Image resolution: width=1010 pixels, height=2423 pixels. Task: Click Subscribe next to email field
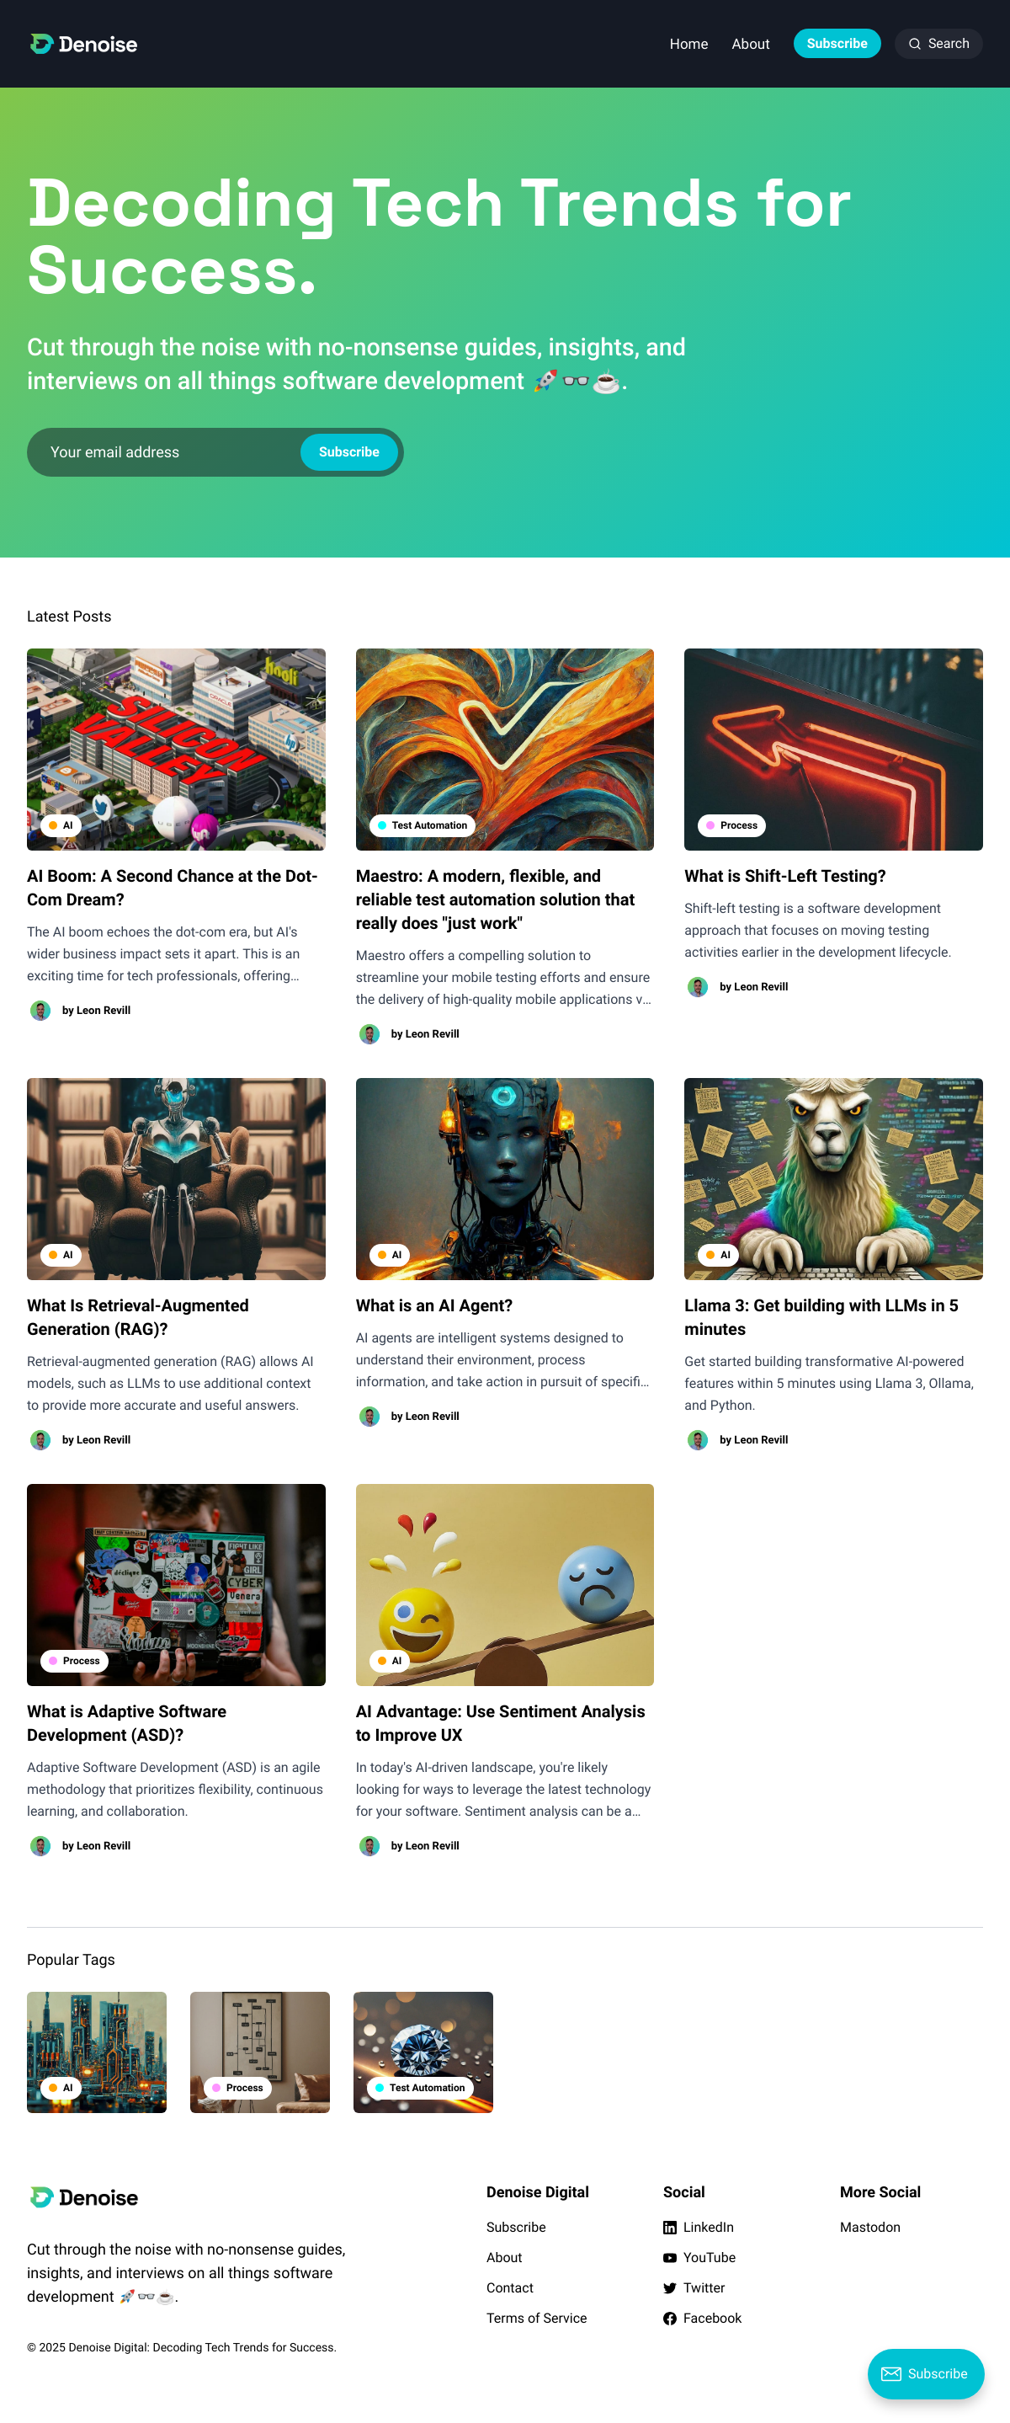[x=349, y=452]
